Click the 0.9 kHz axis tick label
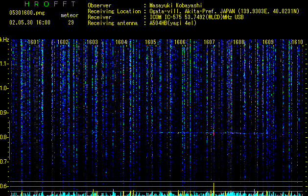The image size is (308, 196). 3,113
